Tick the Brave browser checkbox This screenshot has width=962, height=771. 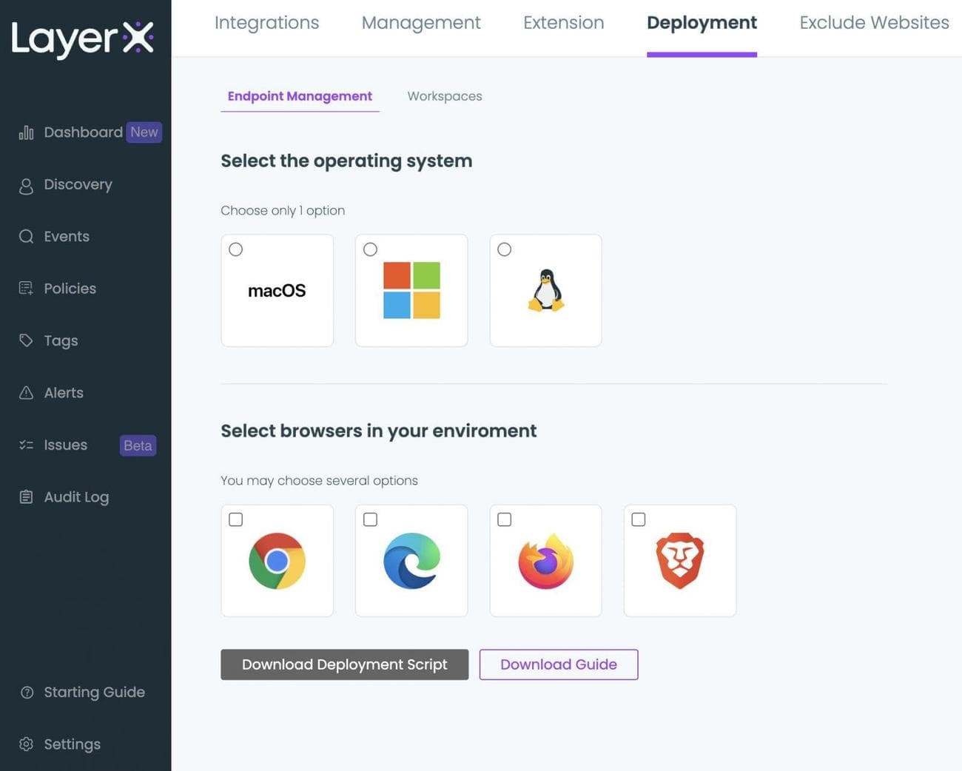tap(639, 519)
